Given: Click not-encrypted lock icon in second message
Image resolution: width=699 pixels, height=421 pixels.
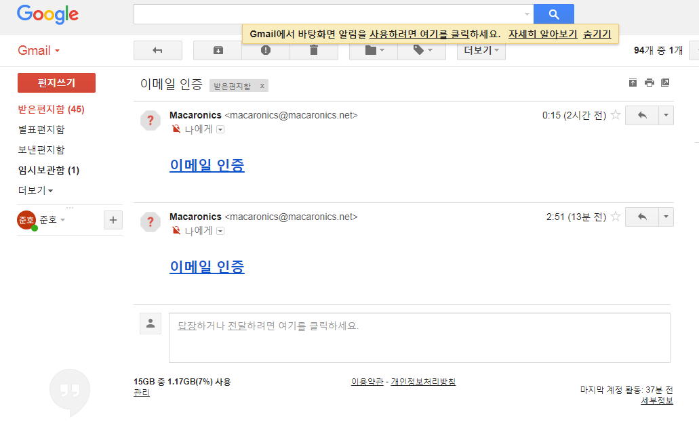Looking at the screenshot, I should pyautogui.click(x=176, y=231).
